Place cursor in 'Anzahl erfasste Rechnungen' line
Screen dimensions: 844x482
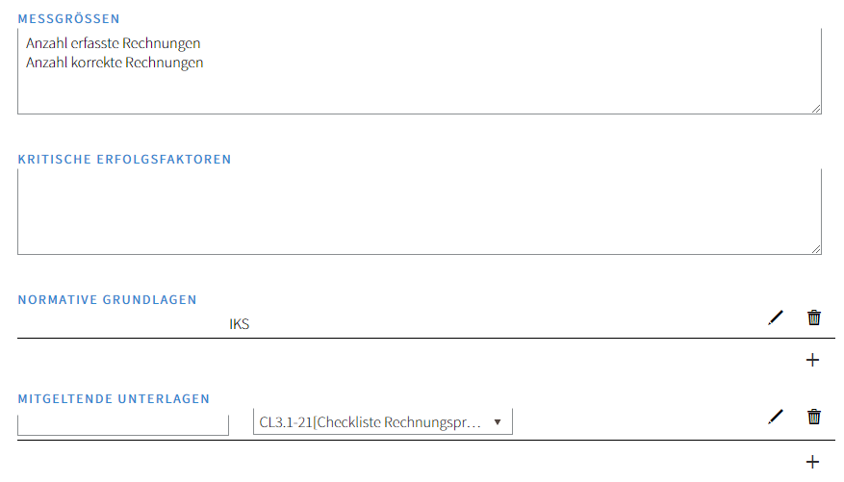(114, 43)
